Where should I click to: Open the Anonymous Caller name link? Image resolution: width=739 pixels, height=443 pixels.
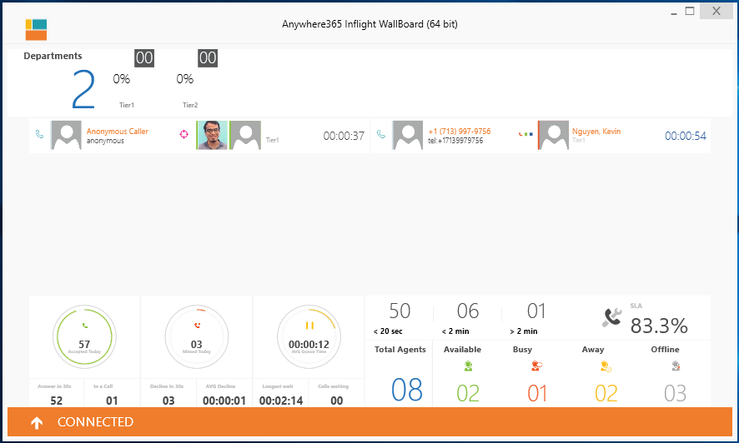tap(118, 132)
